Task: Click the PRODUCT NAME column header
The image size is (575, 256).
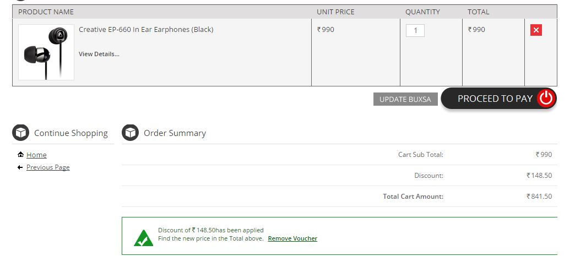Action: (x=46, y=12)
